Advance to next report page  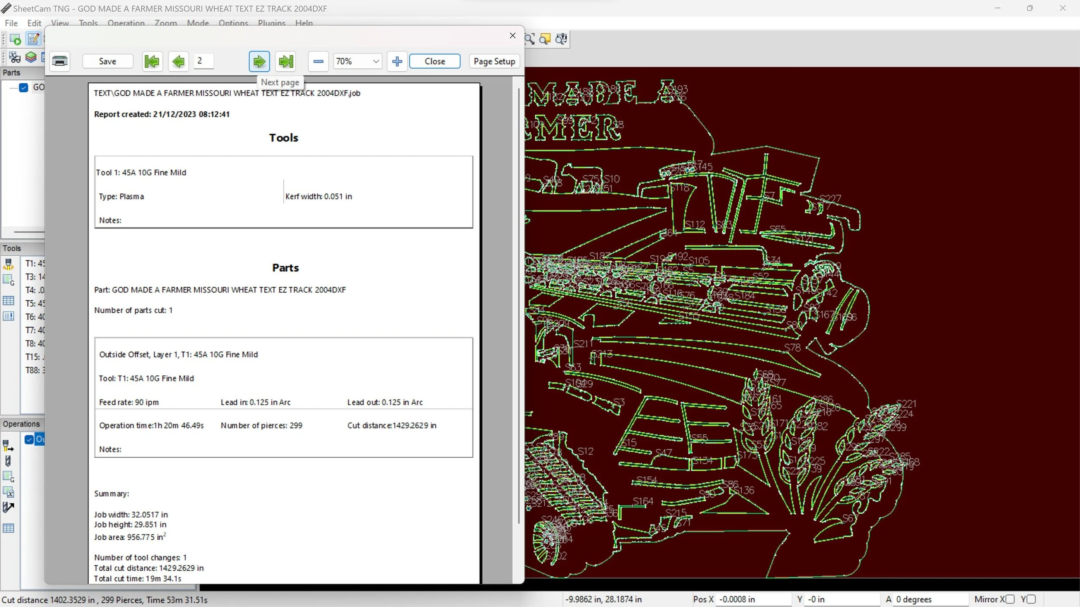[259, 61]
